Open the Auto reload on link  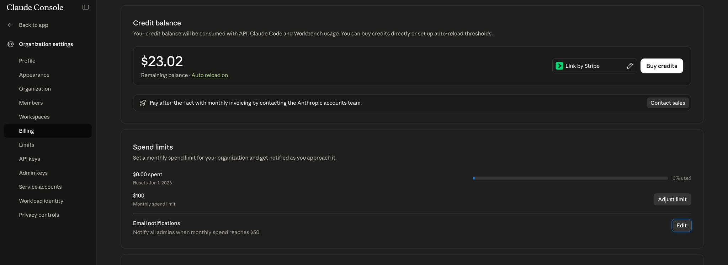(x=209, y=75)
